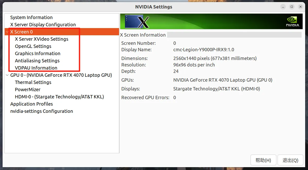Open nvidia-settings Configuration
The height and width of the screenshot is (170, 308).
(x=41, y=111)
